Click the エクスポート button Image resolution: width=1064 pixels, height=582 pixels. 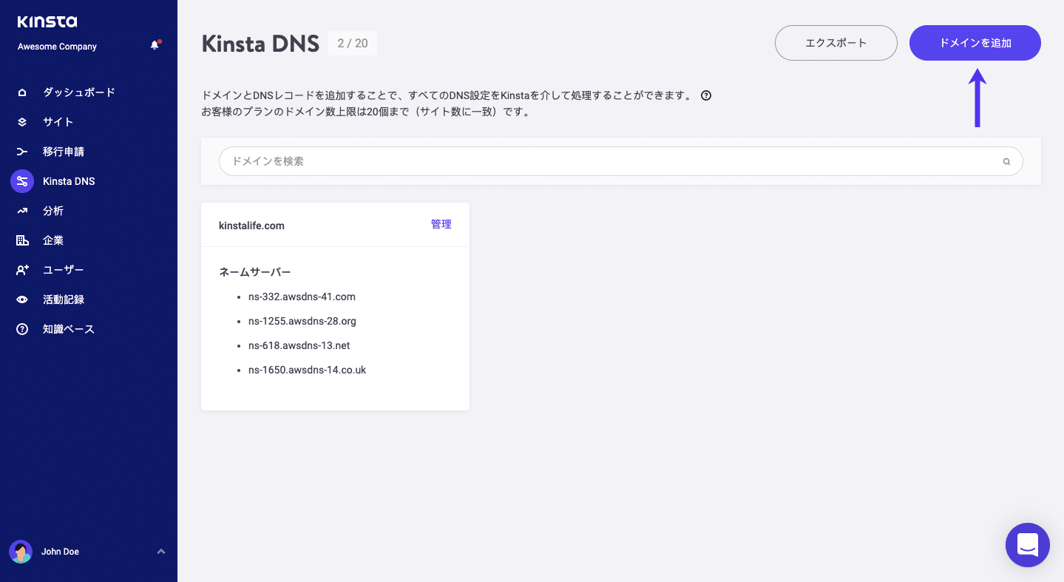click(x=836, y=42)
